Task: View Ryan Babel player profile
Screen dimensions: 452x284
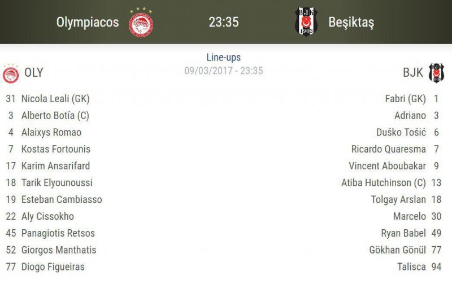Action: click(x=403, y=233)
